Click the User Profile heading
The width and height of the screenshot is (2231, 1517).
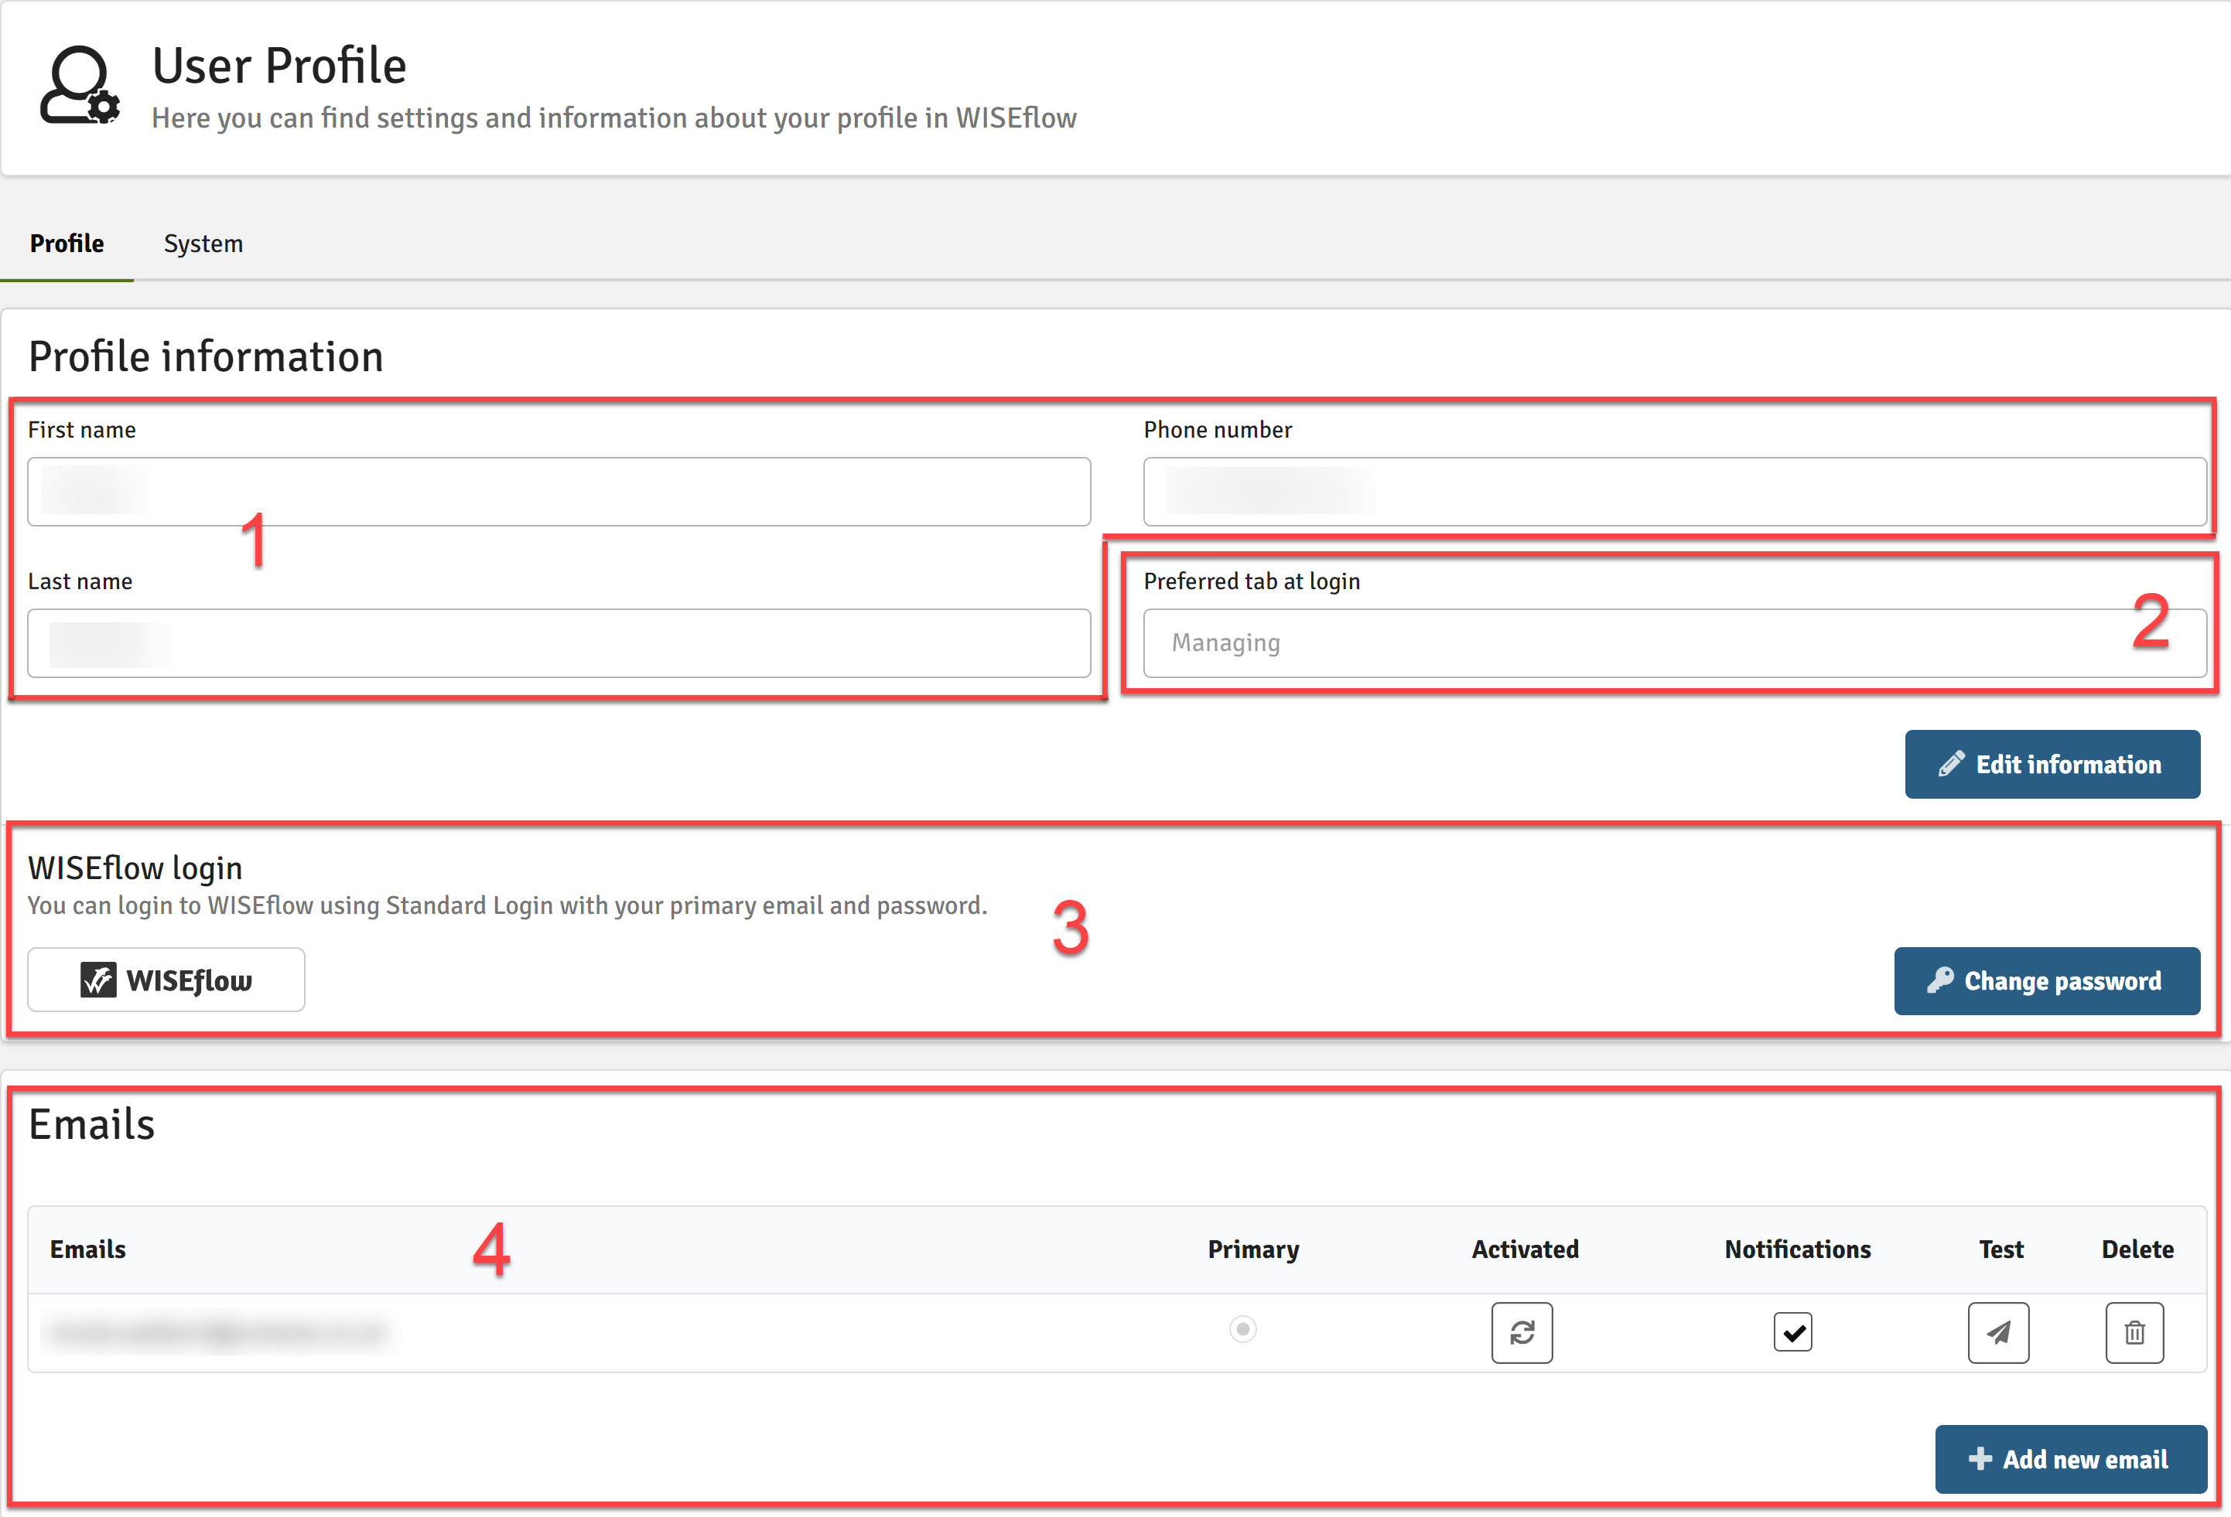pos(279,66)
